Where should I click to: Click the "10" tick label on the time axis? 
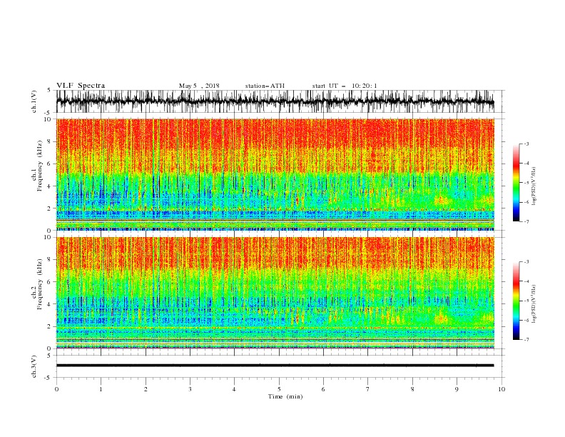pyautogui.click(x=502, y=389)
